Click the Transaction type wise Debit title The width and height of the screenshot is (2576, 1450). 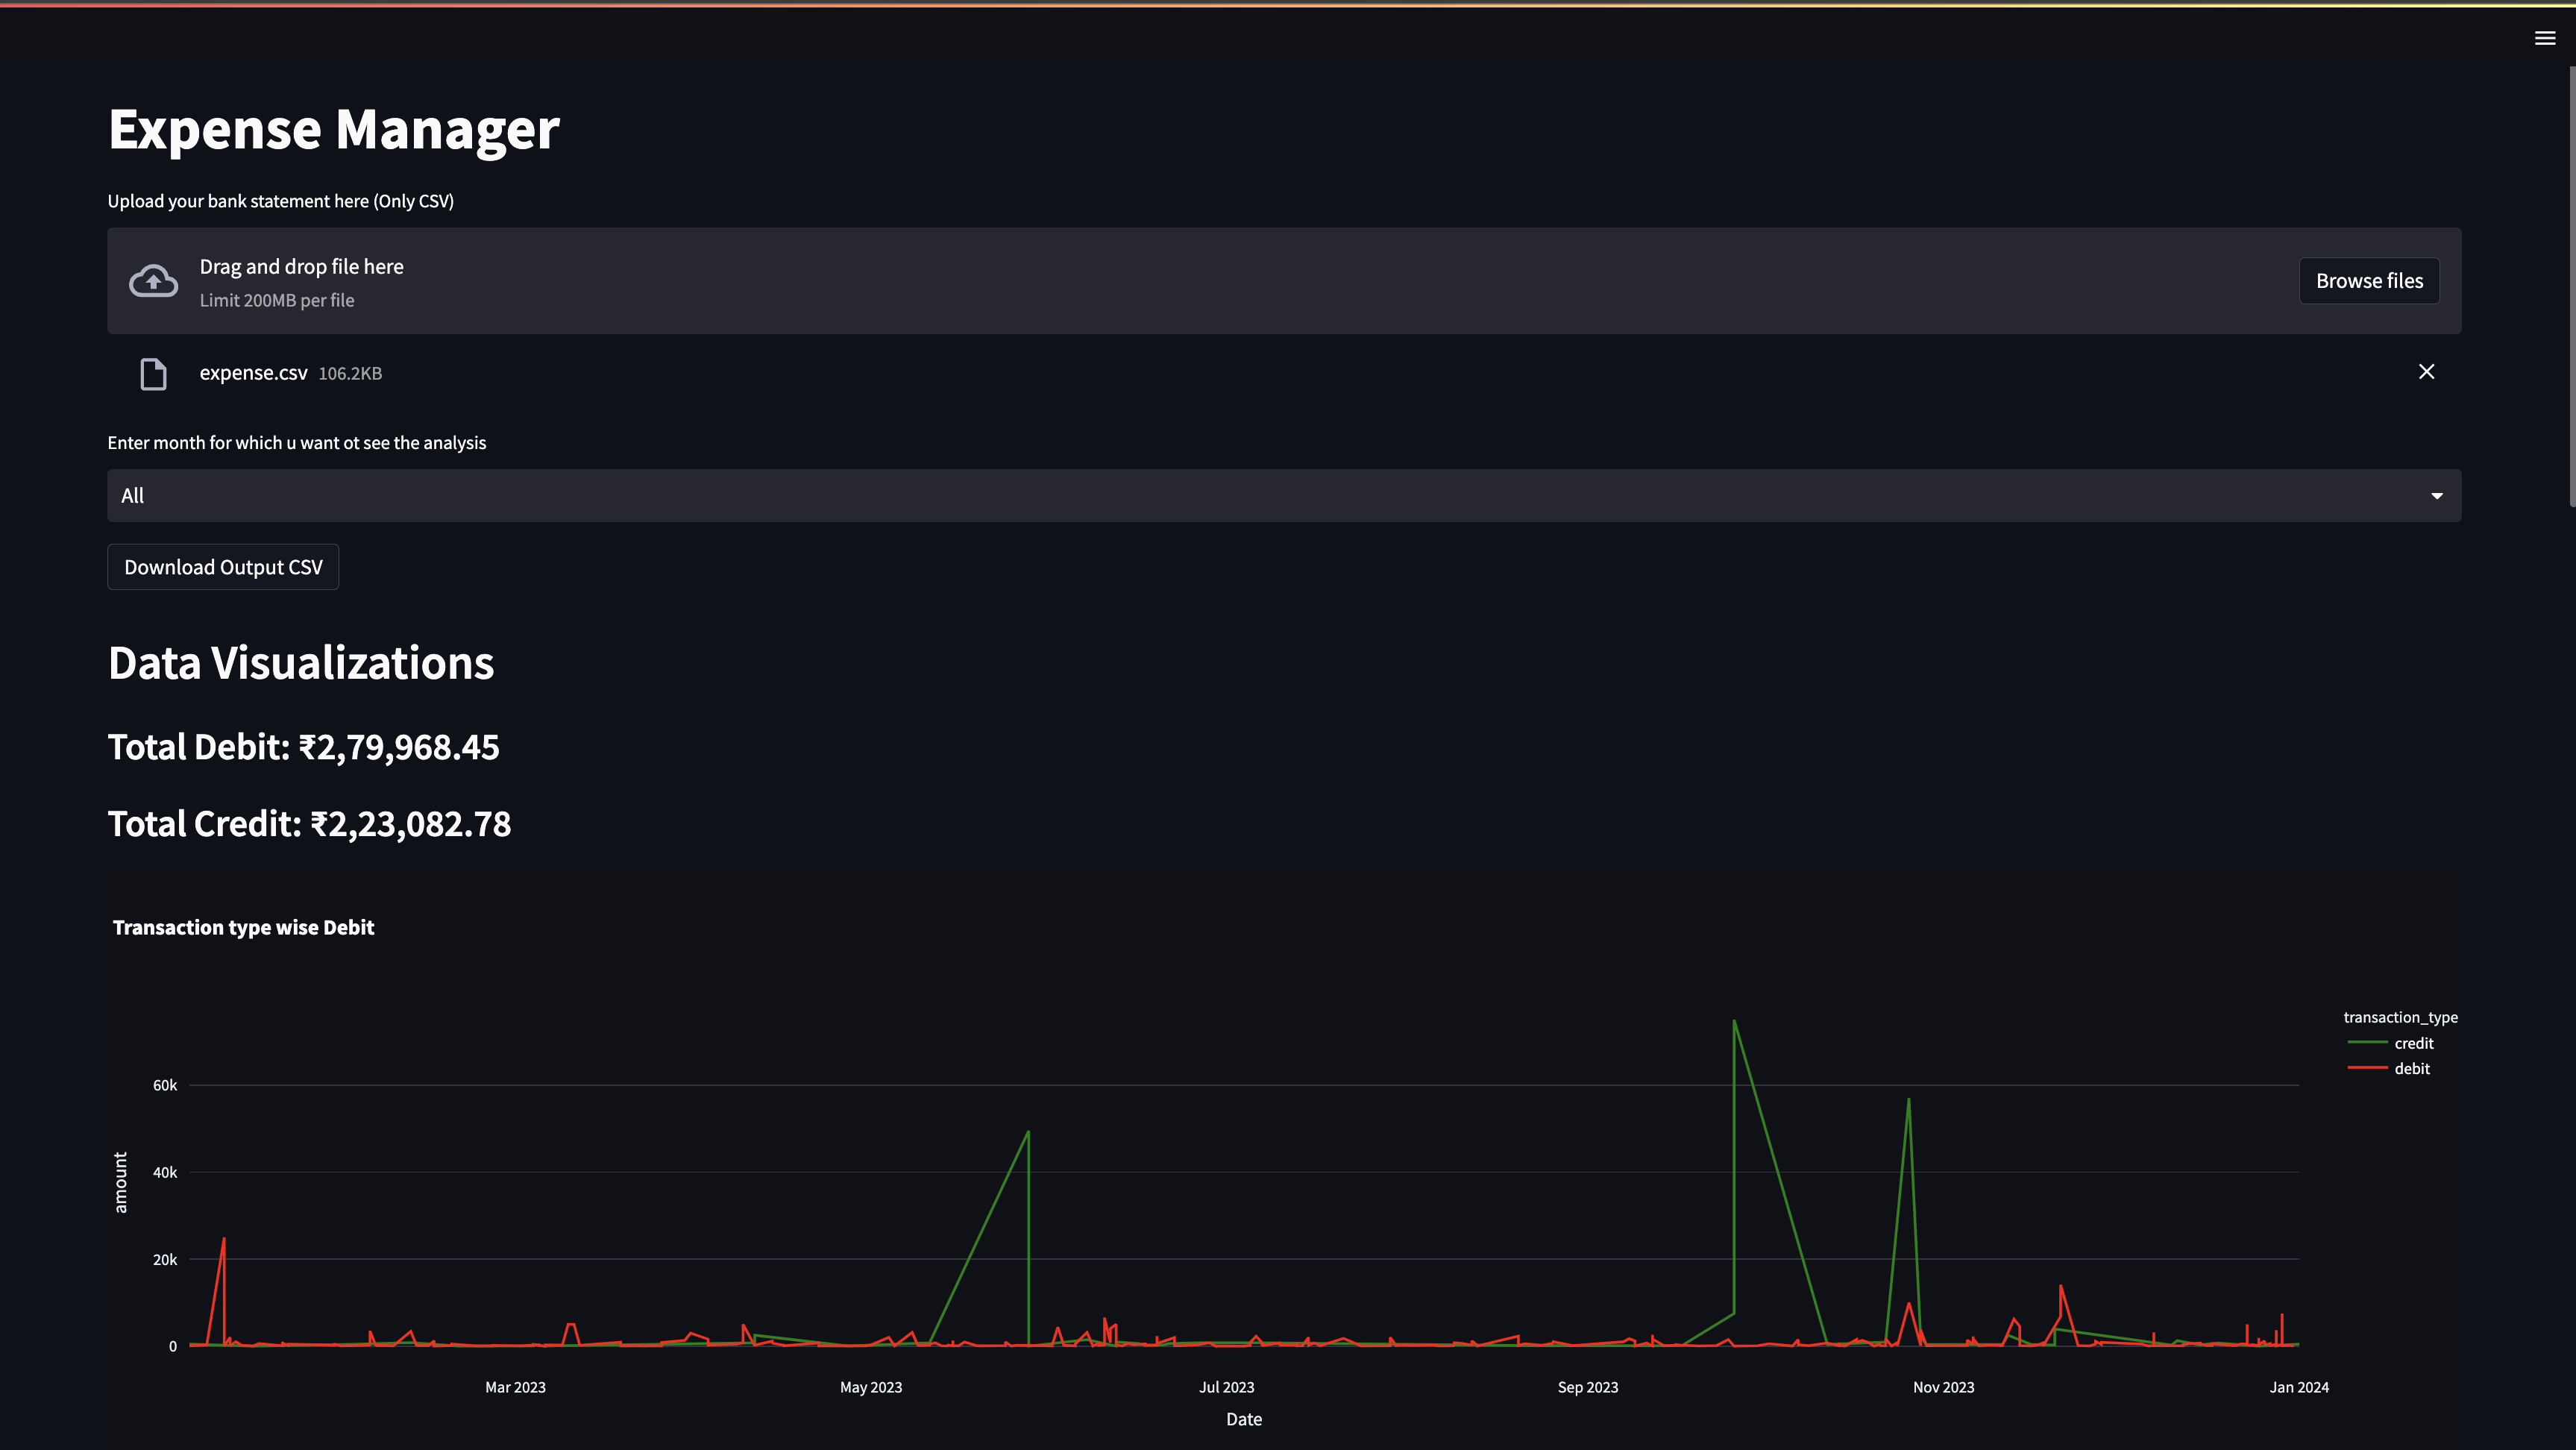(243, 928)
